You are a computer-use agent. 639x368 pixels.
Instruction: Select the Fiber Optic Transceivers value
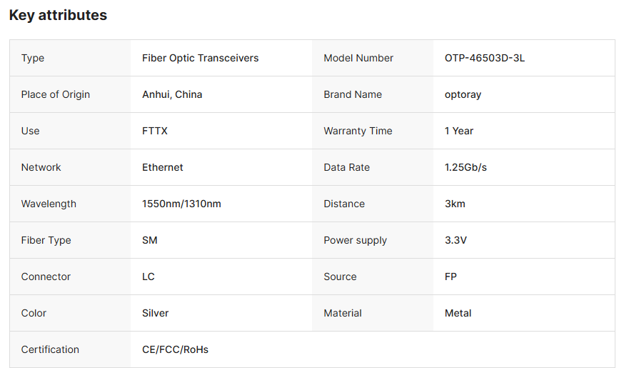click(200, 58)
